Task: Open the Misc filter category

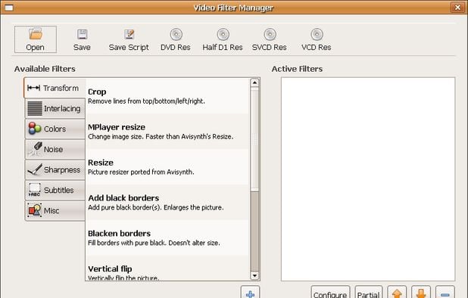Action: coord(55,211)
